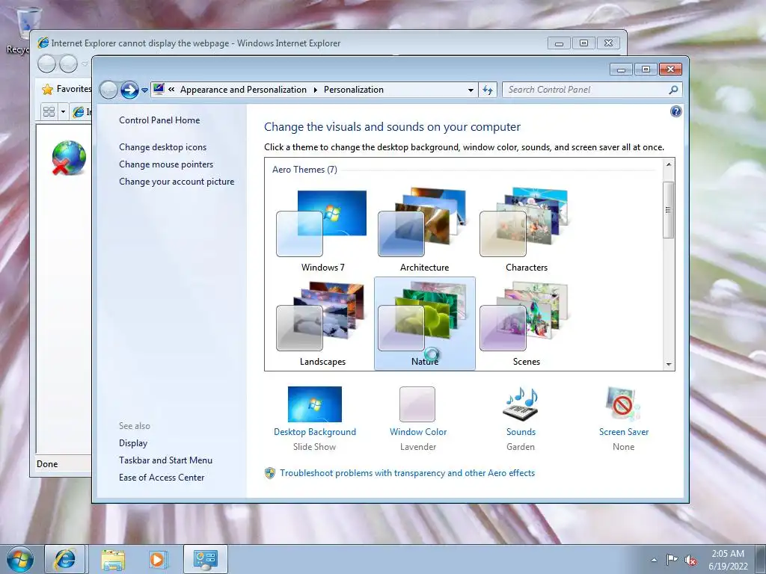Click the search magnifier icon

pos(674,90)
